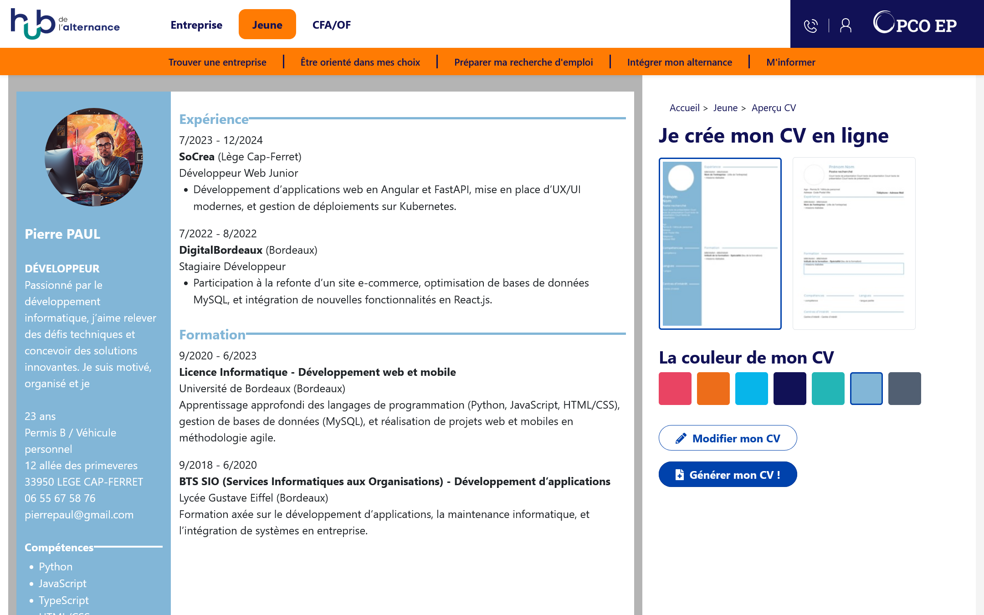The height and width of the screenshot is (615, 984).
Task: Click Université de Bordeaux text
Action: pyautogui.click(x=262, y=389)
